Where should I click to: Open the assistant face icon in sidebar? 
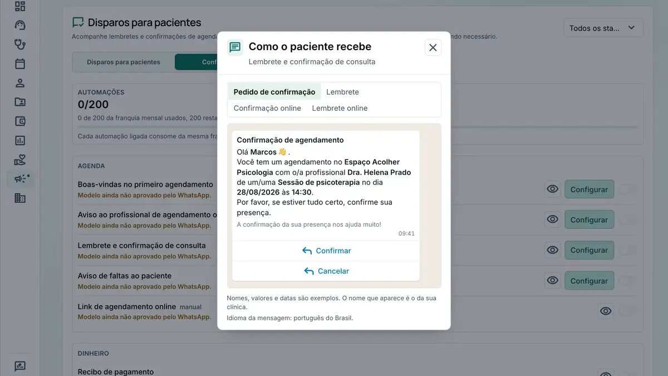20,25
